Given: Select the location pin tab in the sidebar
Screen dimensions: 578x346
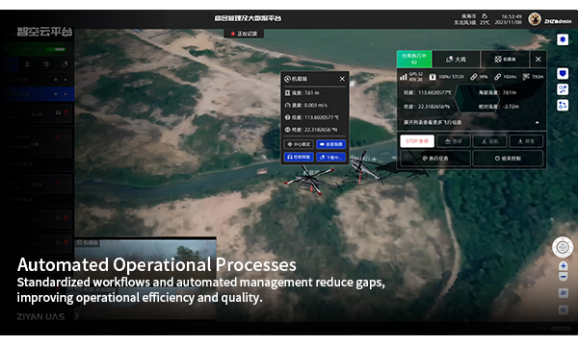Looking at the screenshot, I should 27,64.
